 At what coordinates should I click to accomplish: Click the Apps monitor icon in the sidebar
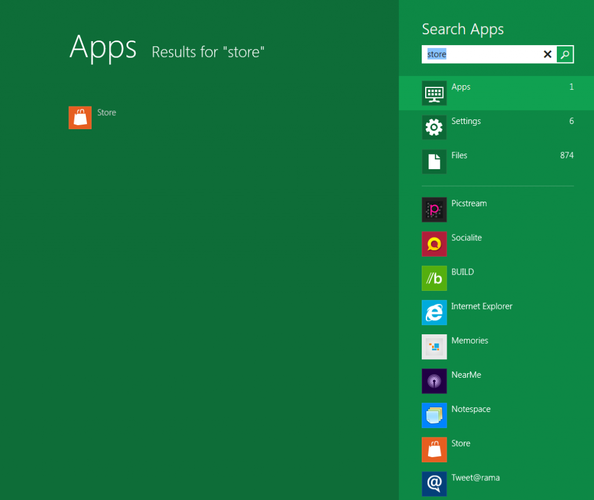[x=434, y=93]
